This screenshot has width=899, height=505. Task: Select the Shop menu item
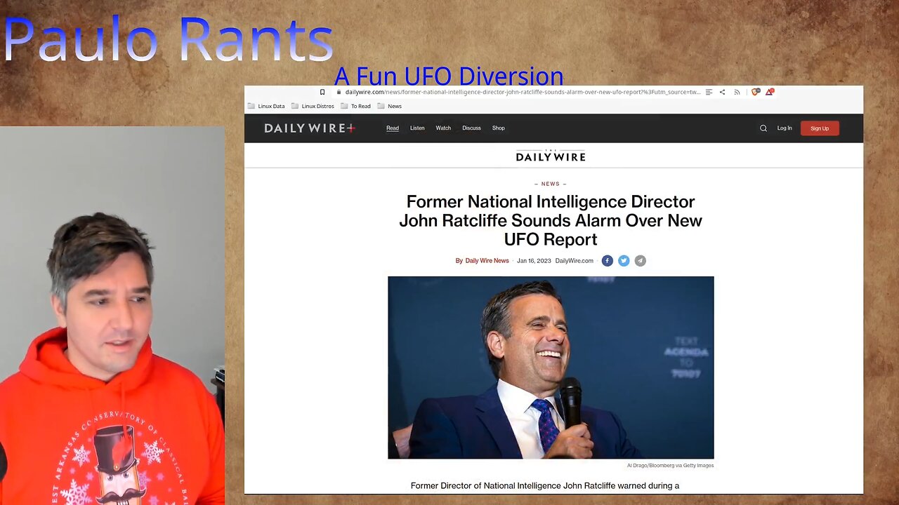pos(498,128)
